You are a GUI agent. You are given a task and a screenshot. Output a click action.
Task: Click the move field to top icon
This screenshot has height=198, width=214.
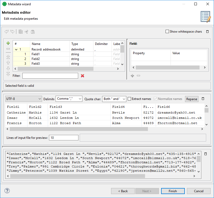pyautogui.click(x=8, y=57)
